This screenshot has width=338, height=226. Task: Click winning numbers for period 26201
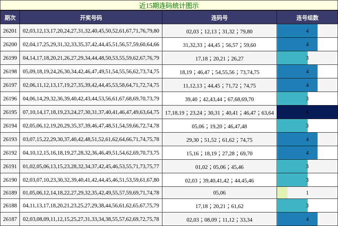91,31
